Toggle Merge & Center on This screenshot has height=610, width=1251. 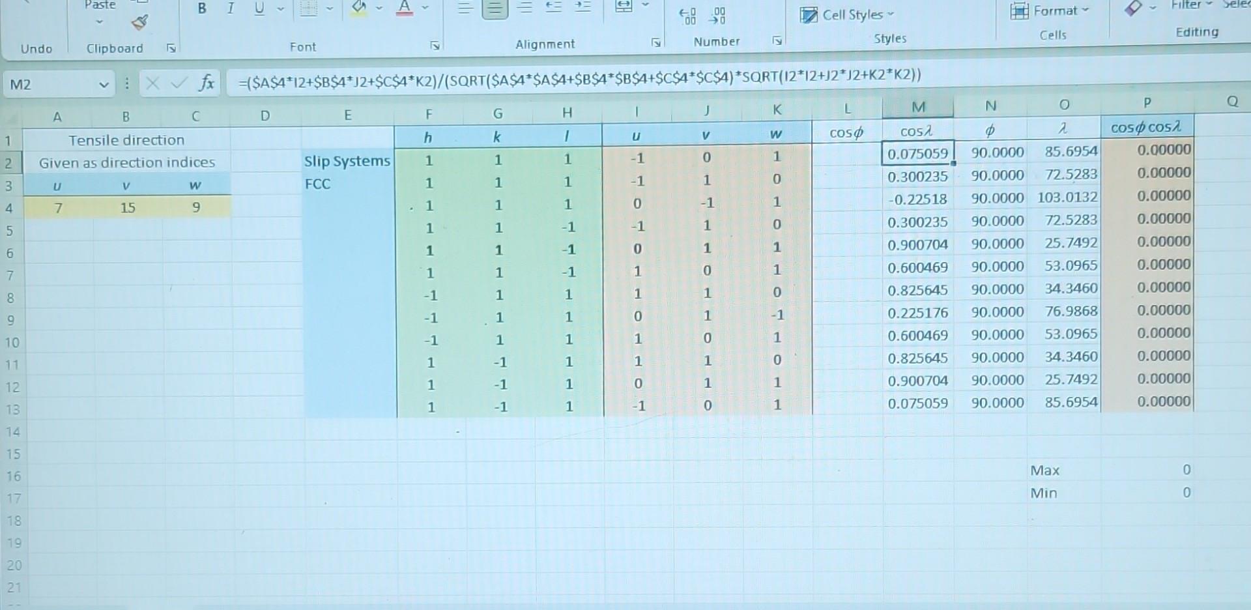(x=624, y=5)
